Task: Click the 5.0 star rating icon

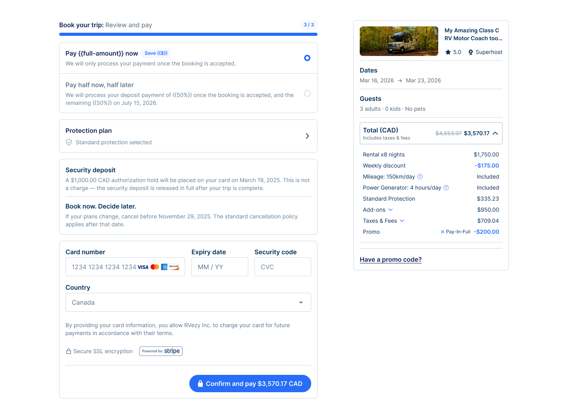Action: pos(448,52)
